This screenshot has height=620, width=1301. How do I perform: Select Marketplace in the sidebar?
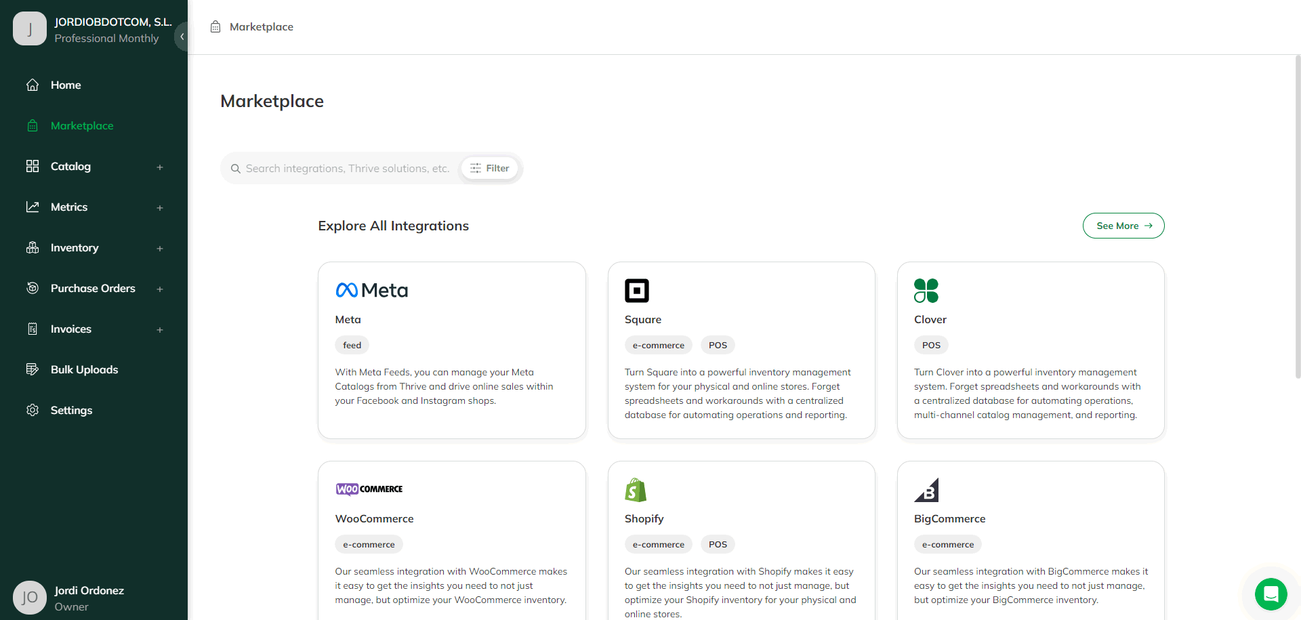pyautogui.click(x=82, y=125)
